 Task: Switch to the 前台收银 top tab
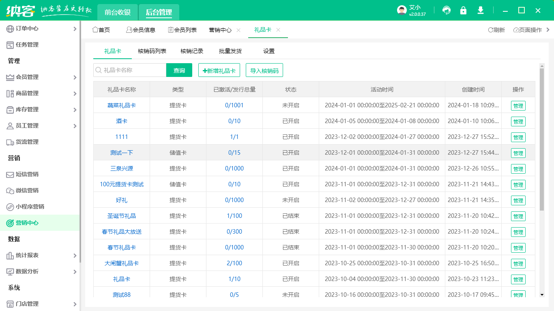click(118, 12)
